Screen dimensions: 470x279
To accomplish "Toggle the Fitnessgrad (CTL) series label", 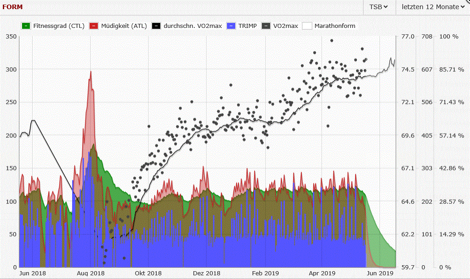I will coord(59,26).
